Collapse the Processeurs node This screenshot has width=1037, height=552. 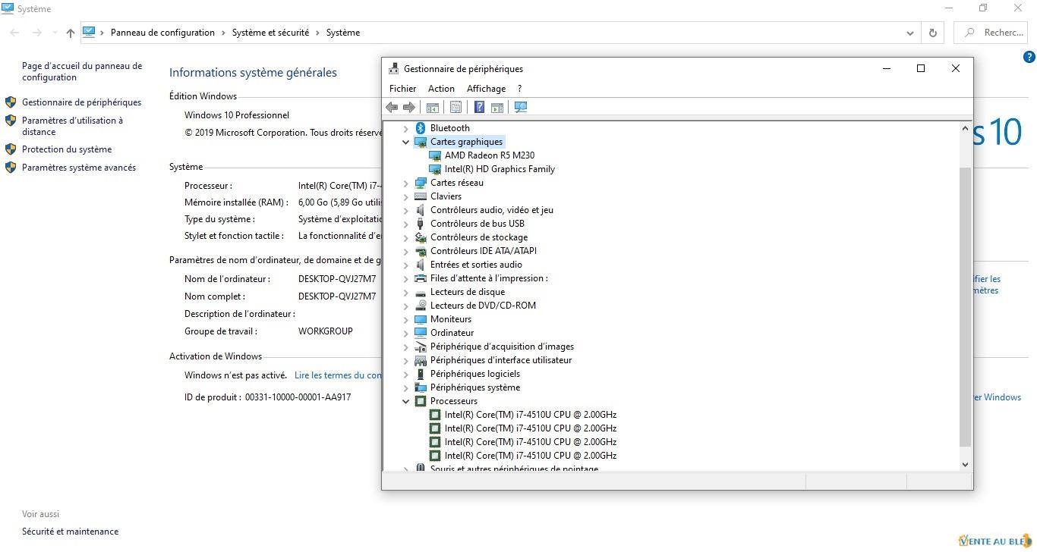(x=405, y=401)
